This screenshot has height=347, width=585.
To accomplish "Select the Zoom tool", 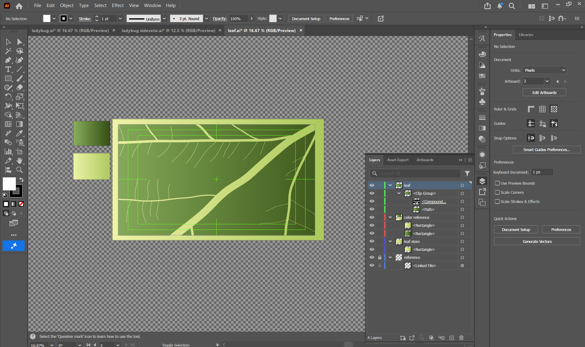I will (20, 170).
